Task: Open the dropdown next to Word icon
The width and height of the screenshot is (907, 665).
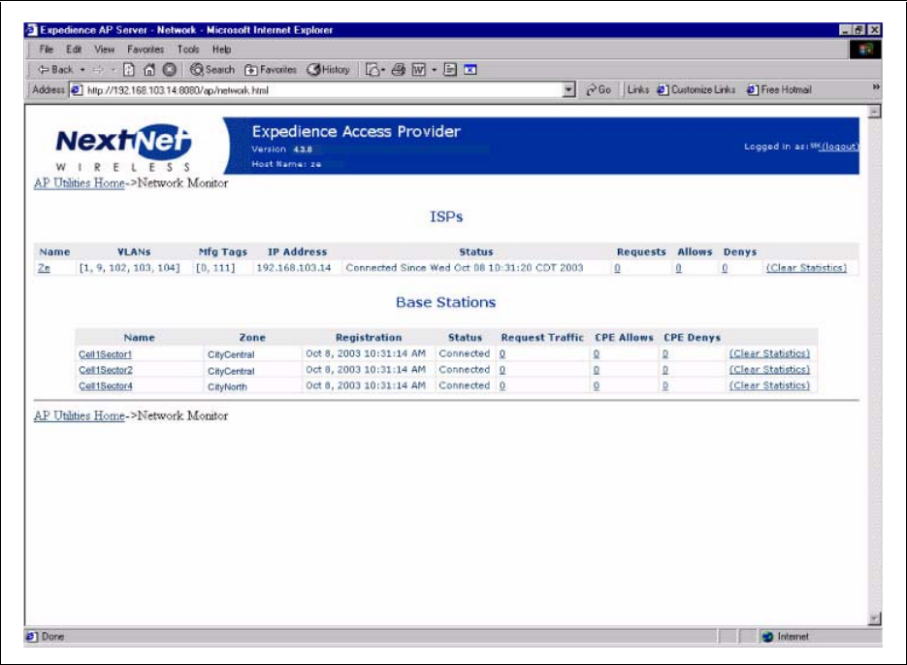Action: point(435,70)
